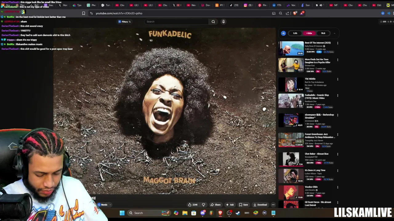Open the Best Of The Internet (2025) thumbnail
The image size is (394, 221).
point(291,48)
